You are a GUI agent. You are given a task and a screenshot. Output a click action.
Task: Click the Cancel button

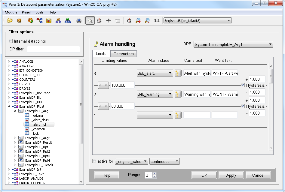click(x=258, y=175)
